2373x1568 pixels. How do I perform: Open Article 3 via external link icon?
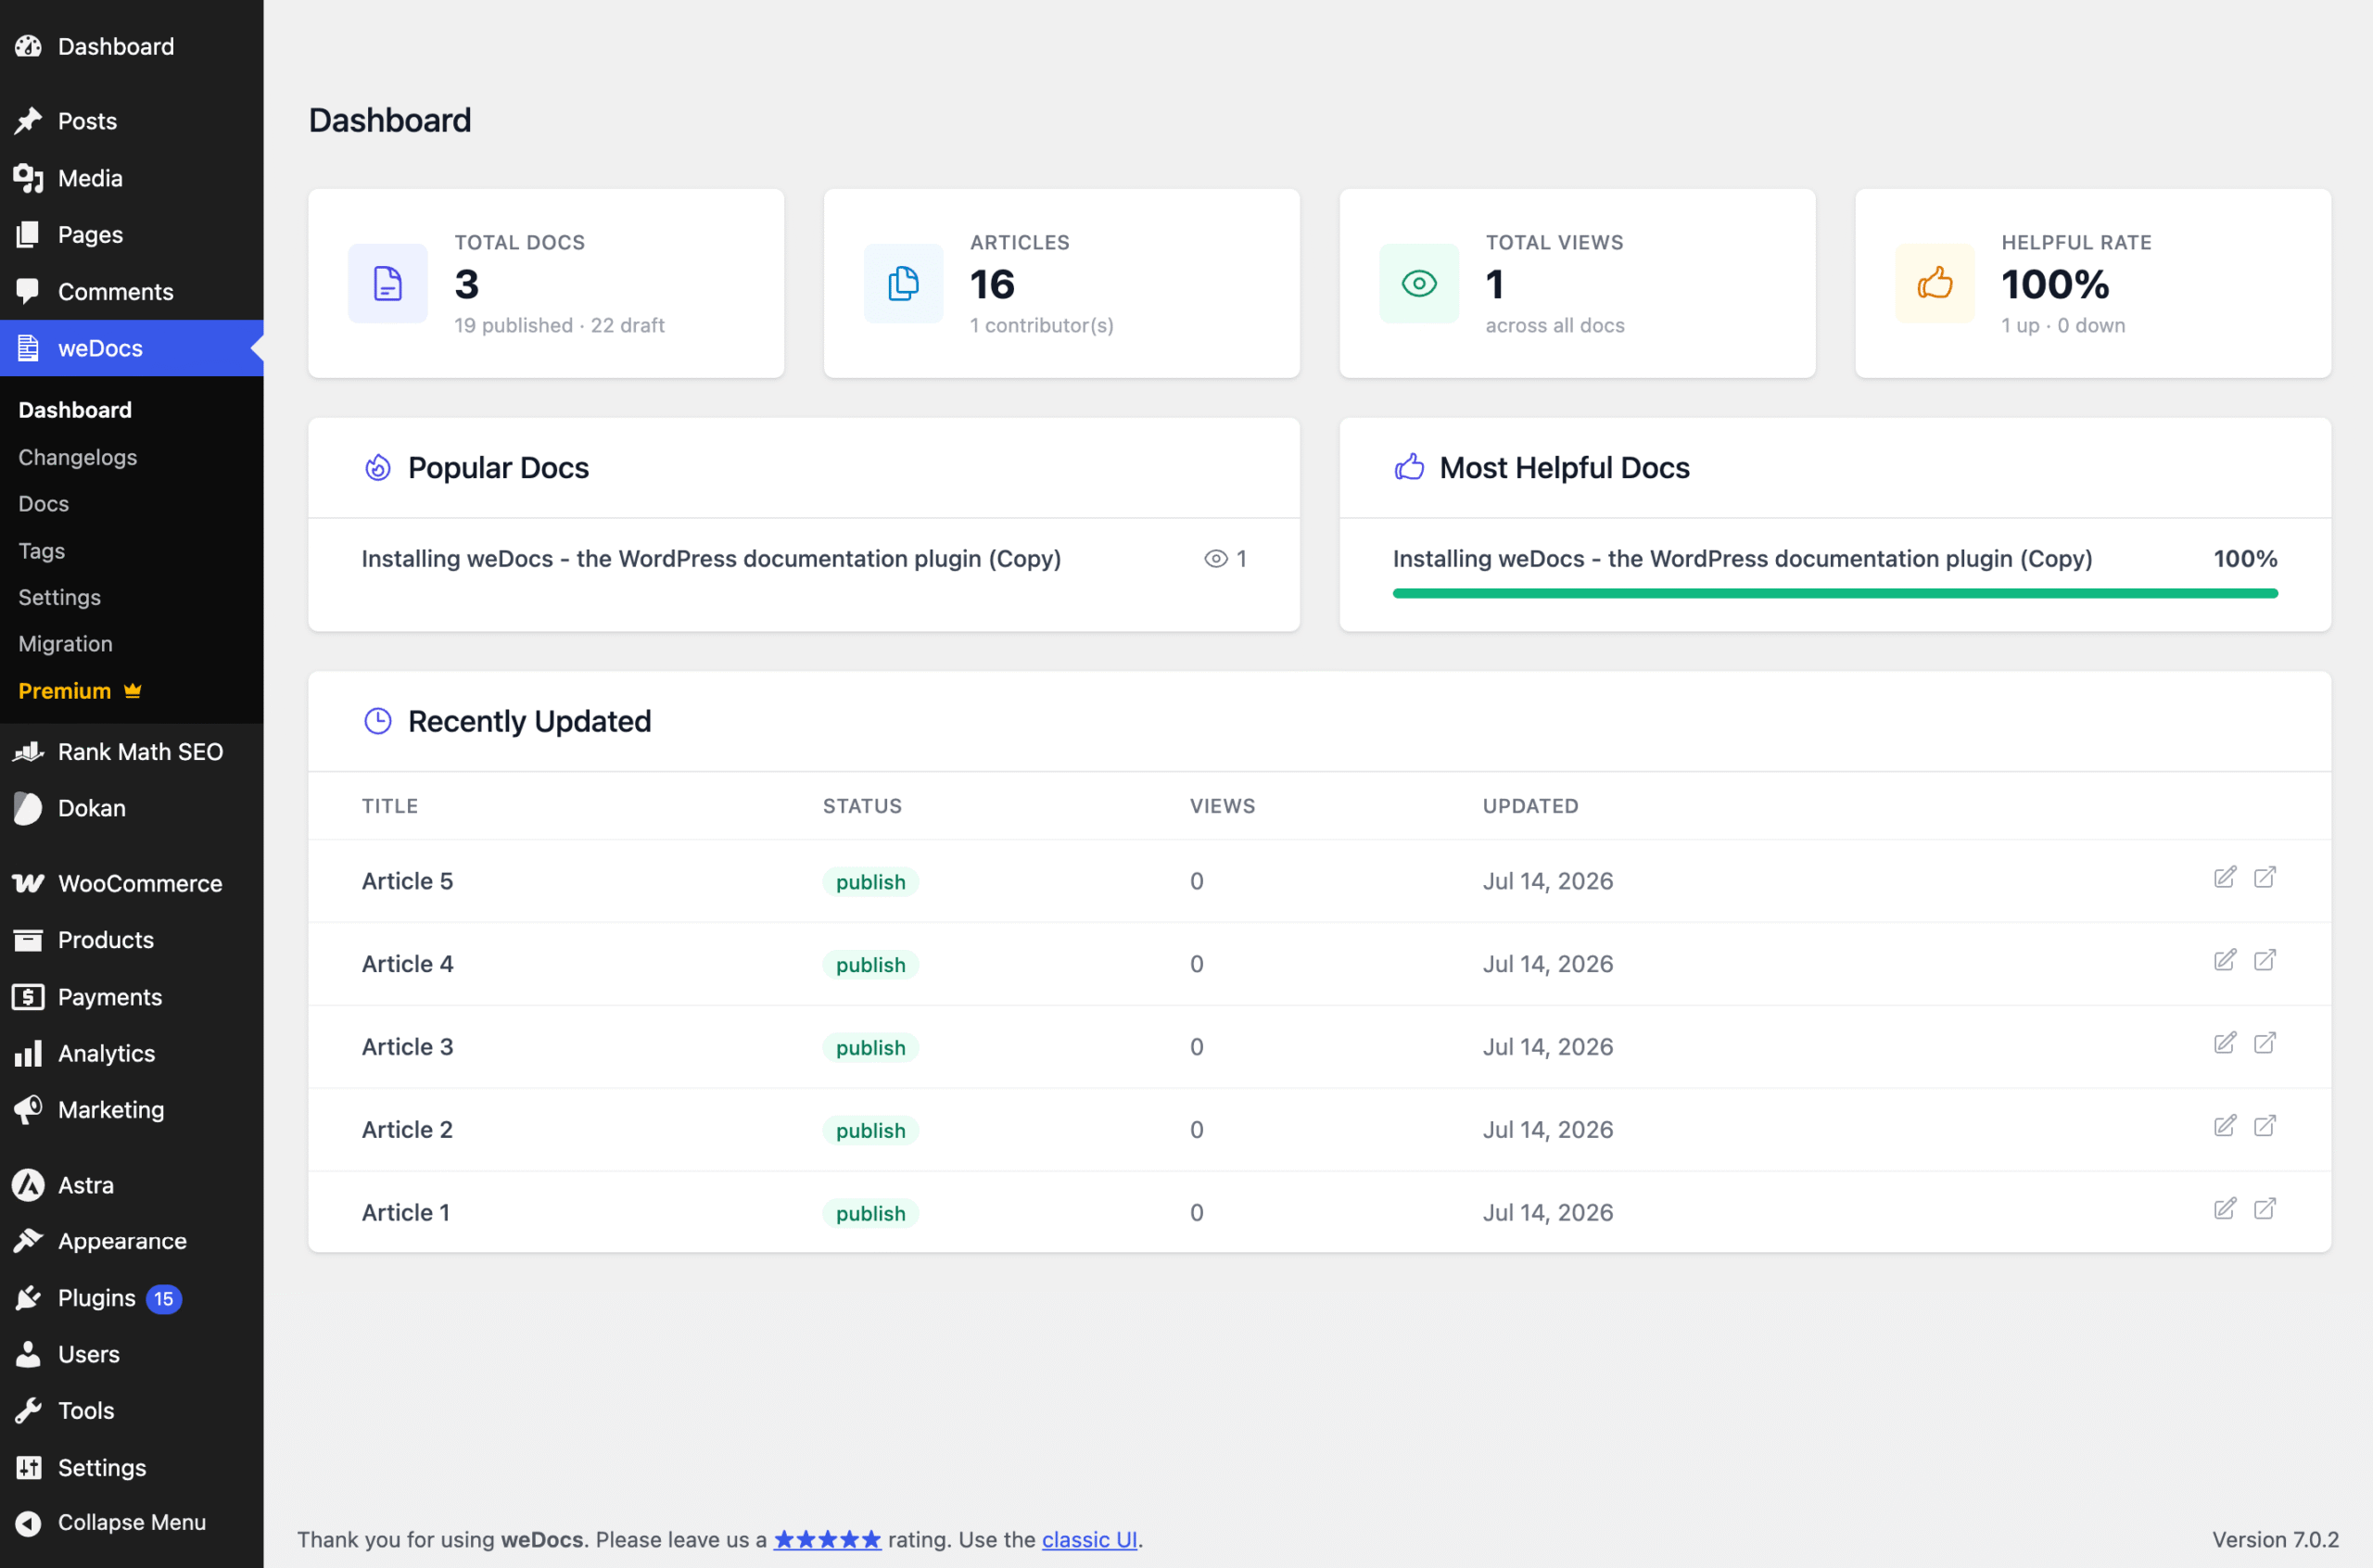2265,1044
